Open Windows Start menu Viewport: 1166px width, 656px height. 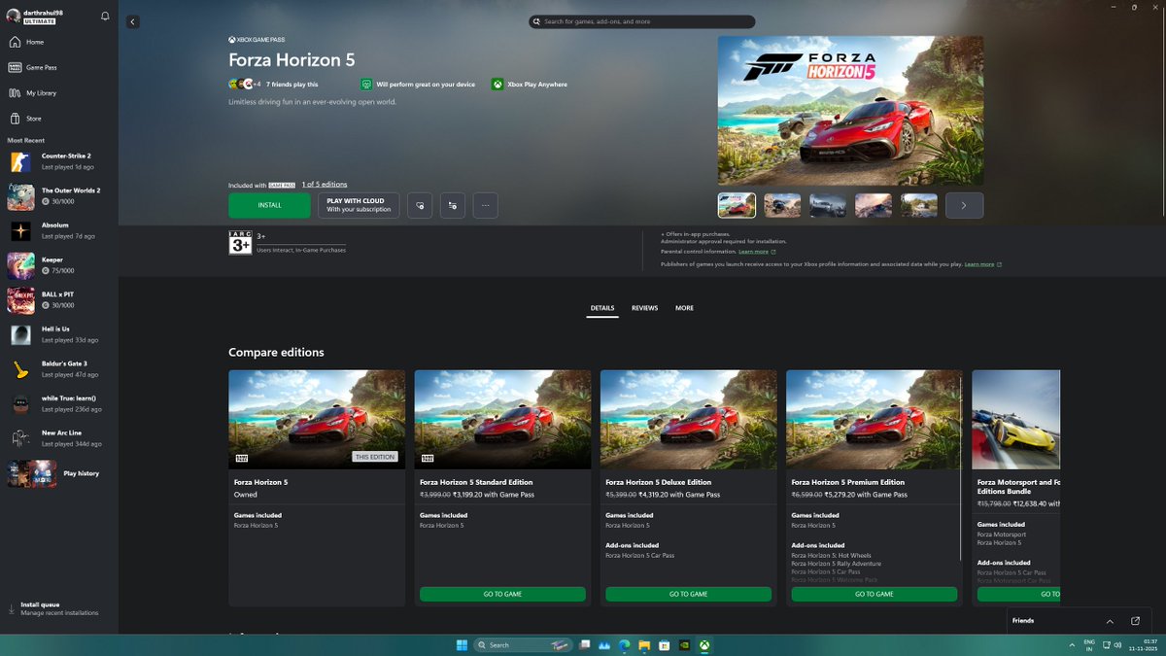coord(461,644)
